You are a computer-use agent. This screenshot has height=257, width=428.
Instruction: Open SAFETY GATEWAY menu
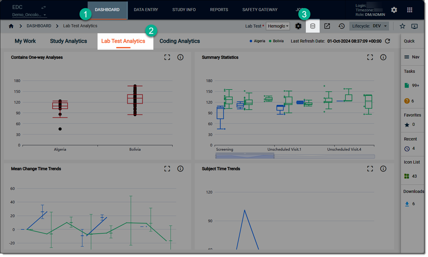260,10
